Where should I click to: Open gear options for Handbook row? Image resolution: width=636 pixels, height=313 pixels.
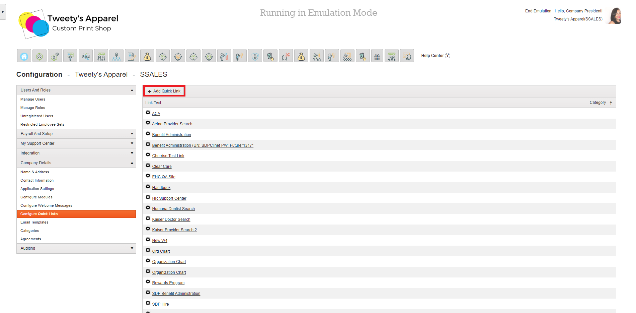(148, 187)
